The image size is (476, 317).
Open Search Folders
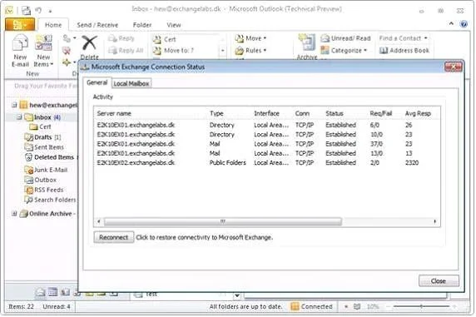pyautogui.click(x=50, y=200)
